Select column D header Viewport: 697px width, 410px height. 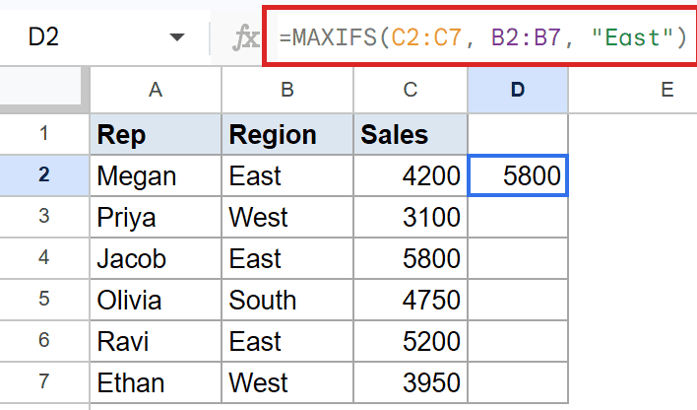coord(518,90)
